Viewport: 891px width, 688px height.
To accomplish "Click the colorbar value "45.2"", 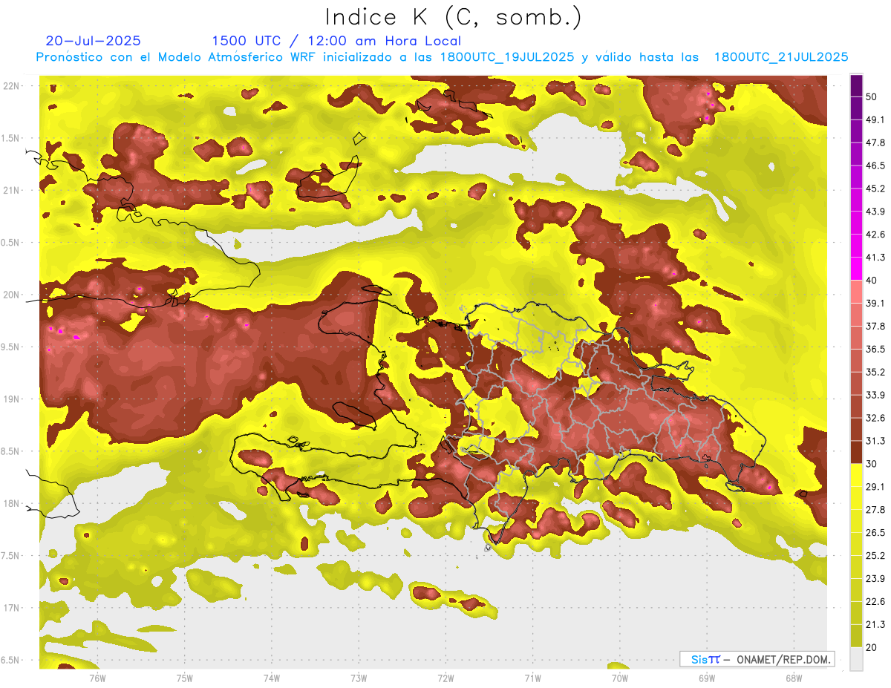I will click(875, 189).
